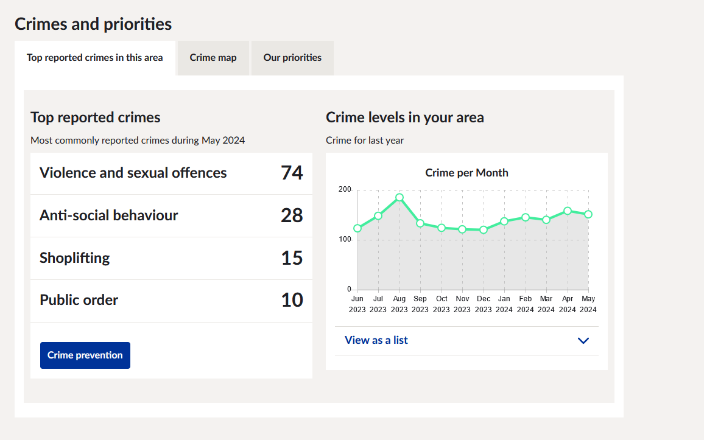Click the Crime prevention button
Viewport: 704px width, 440px height.
tap(85, 355)
